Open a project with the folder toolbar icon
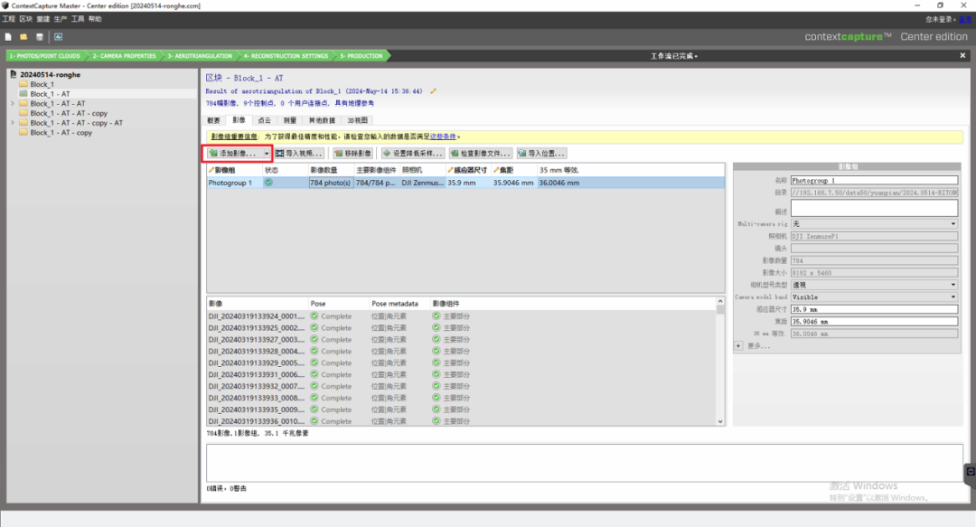Viewport: 976px width, 527px height. (23, 37)
